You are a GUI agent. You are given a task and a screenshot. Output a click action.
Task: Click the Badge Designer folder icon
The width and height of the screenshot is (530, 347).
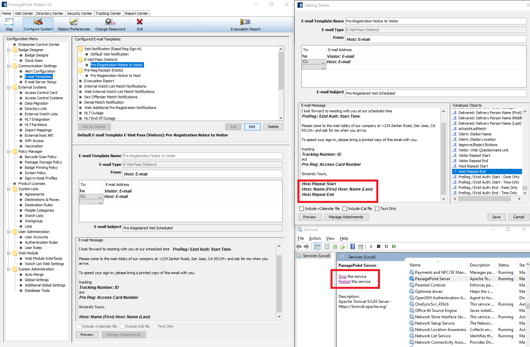click(x=15, y=50)
